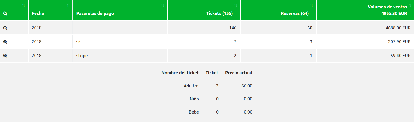Viewport: 414px width, 122px height.
Task: Click sort arrows in Tickets (155) header
Action: click(236, 5)
